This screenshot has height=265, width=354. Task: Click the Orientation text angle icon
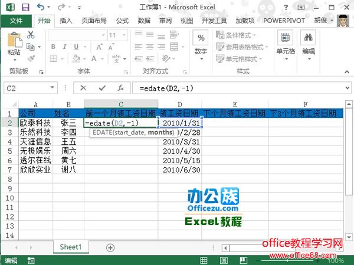pyautogui.click(x=166, y=58)
